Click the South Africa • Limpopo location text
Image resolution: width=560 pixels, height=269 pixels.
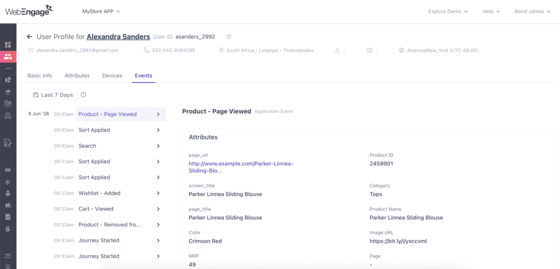tap(270, 51)
